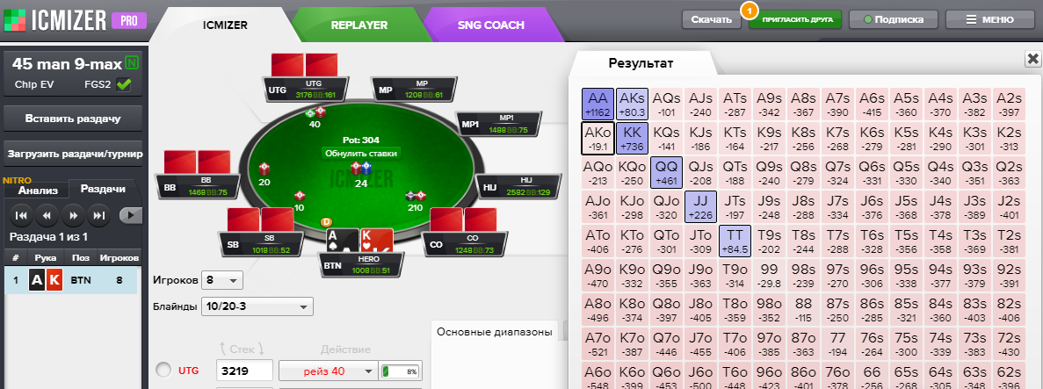Step back to the previous hand
Viewport: 1043px width, 389px height.
click(x=47, y=215)
